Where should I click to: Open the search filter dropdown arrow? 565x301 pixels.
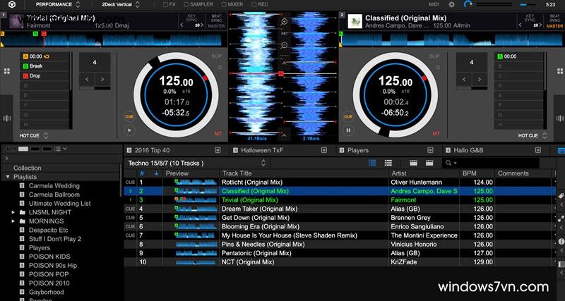[456, 164]
